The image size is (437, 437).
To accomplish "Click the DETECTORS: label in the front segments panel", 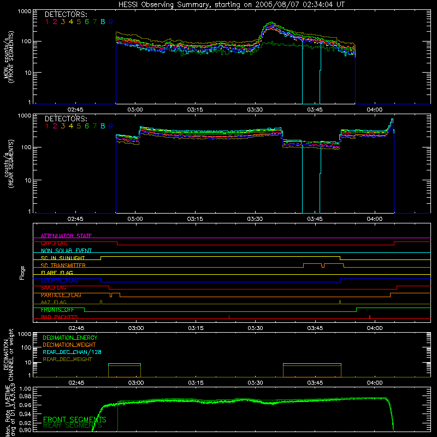I will coord(66,14).
